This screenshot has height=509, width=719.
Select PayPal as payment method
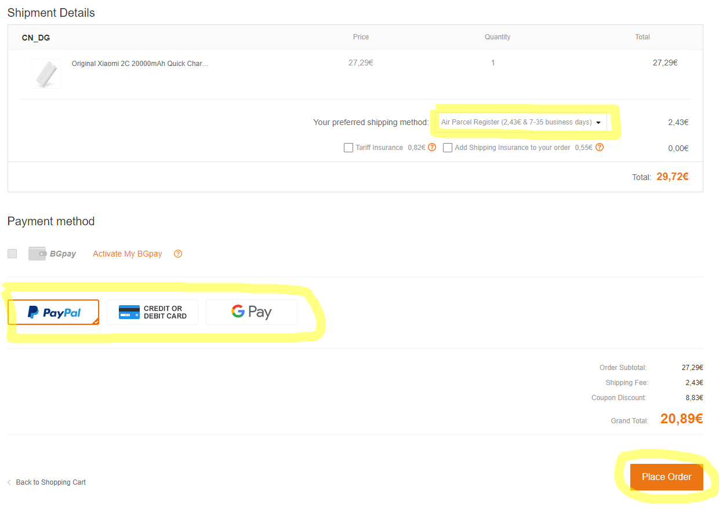click(53, 312)
